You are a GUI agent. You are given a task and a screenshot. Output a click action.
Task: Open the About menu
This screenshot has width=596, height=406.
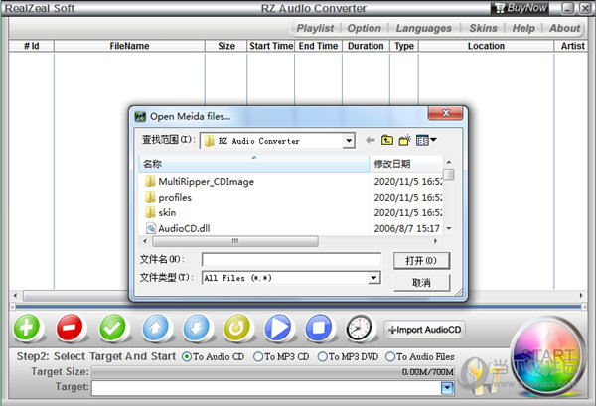[564, 28]
